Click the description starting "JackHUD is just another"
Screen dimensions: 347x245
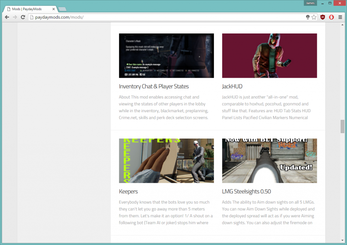pos(266,107)
